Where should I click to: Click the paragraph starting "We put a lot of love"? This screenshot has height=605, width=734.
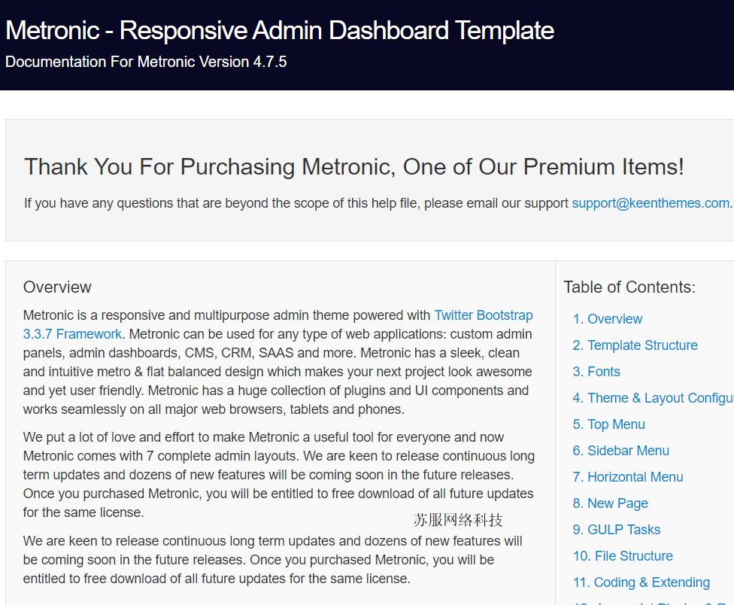coord(278,475)
